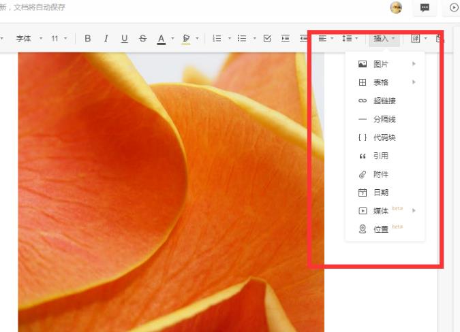Apply italic formatting
The image size is (460, 332).
click(106, 39)
